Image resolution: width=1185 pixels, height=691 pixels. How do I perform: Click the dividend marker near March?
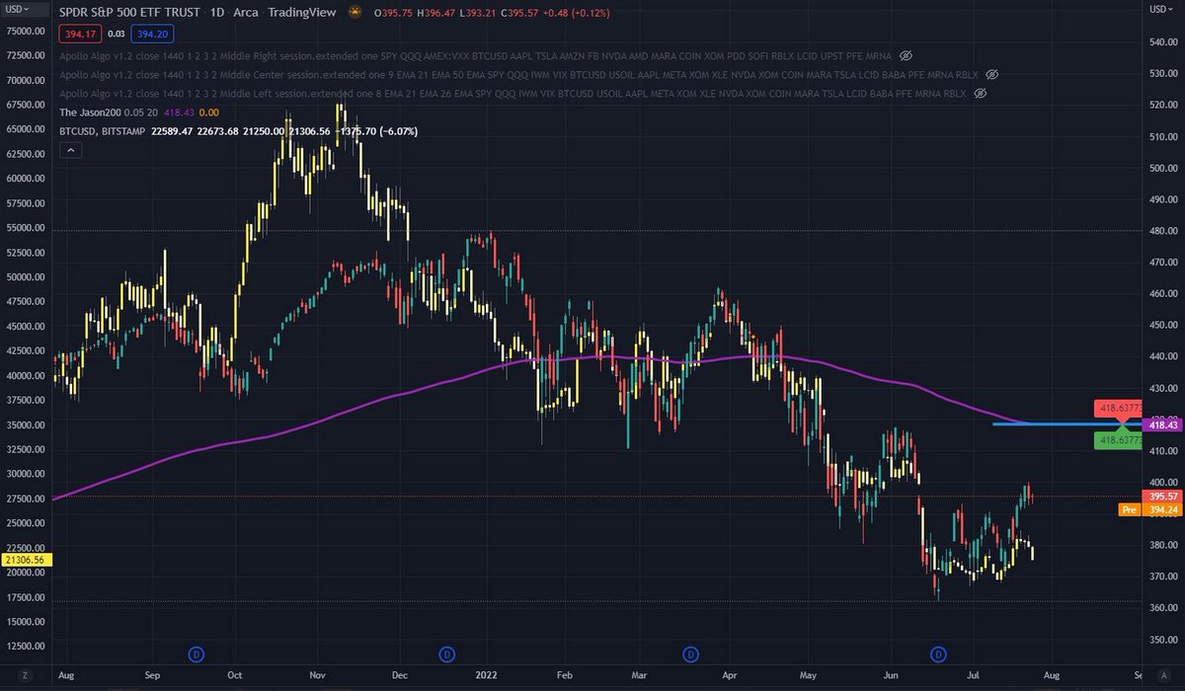tap(691, 653)
